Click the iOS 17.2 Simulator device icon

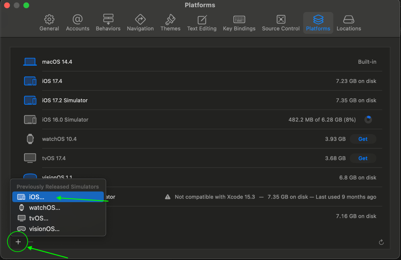[x=30, y=100]
